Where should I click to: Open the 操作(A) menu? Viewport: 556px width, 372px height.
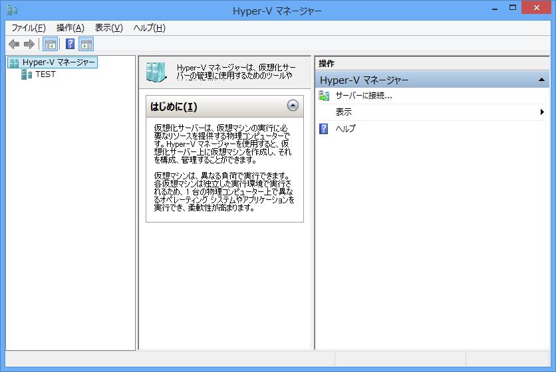[x=70, y=28]
